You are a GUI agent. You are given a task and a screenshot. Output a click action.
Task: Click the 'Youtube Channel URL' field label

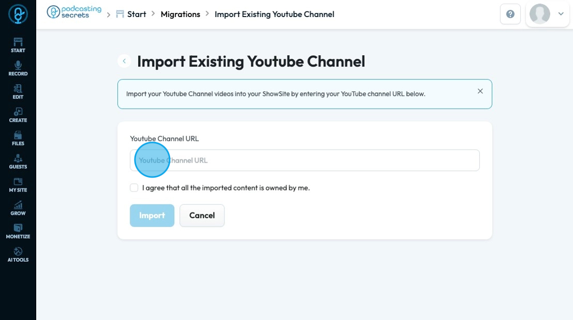164,139
